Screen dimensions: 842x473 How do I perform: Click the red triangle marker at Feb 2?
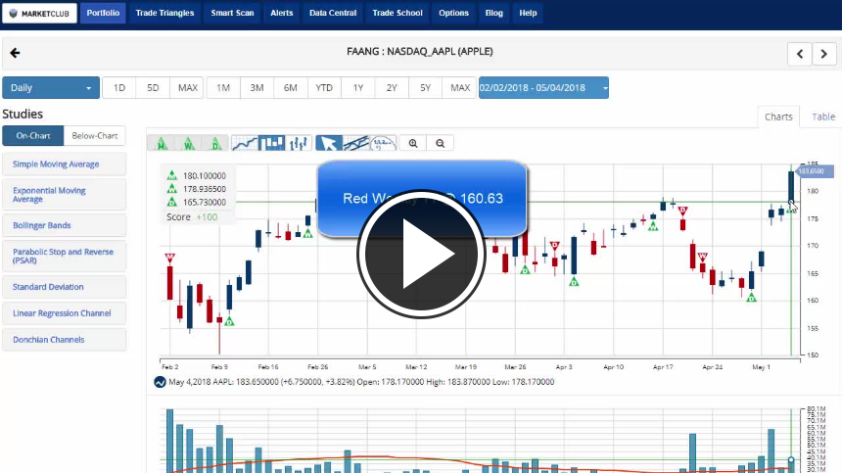169,259
